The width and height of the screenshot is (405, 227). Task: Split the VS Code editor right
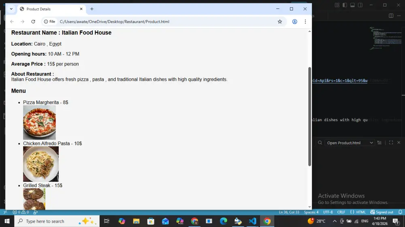click(x=391, y=16)
